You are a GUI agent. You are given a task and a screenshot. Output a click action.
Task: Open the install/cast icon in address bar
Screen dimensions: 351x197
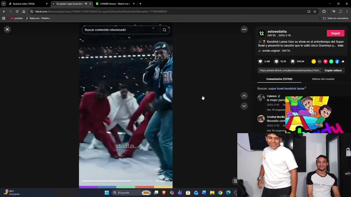(x=309, y=11)
